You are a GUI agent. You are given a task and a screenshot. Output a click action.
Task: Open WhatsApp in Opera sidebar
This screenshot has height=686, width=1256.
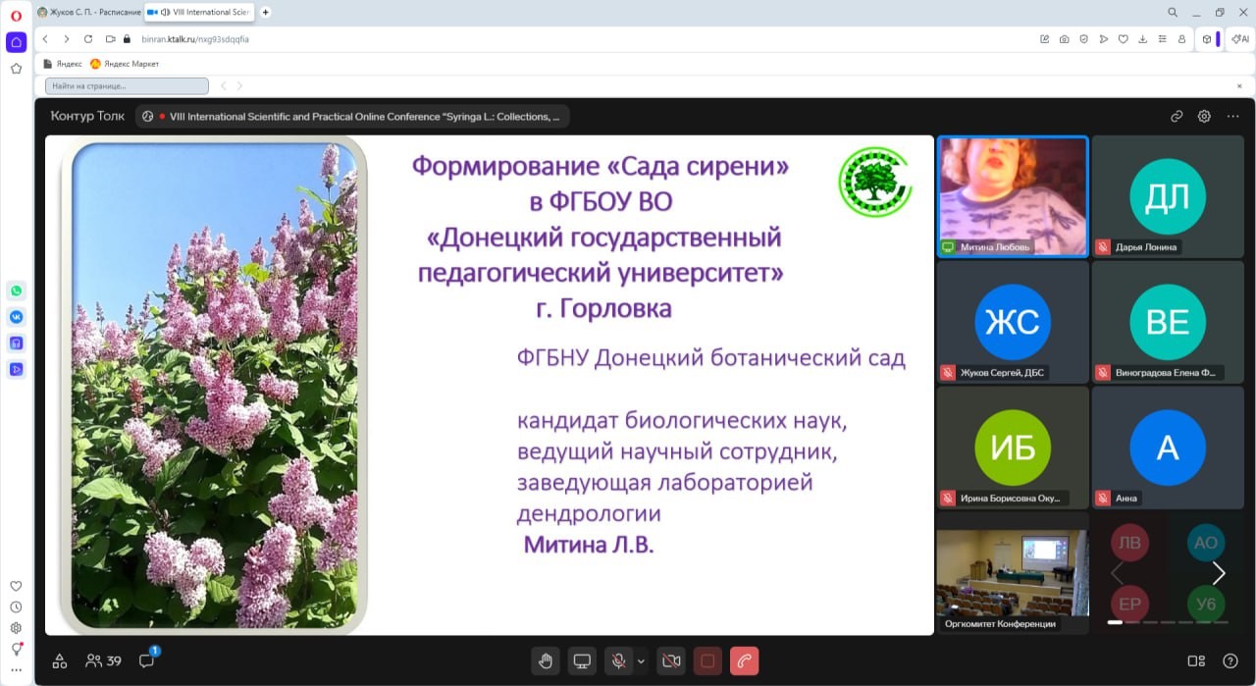[x=16, y=290]
